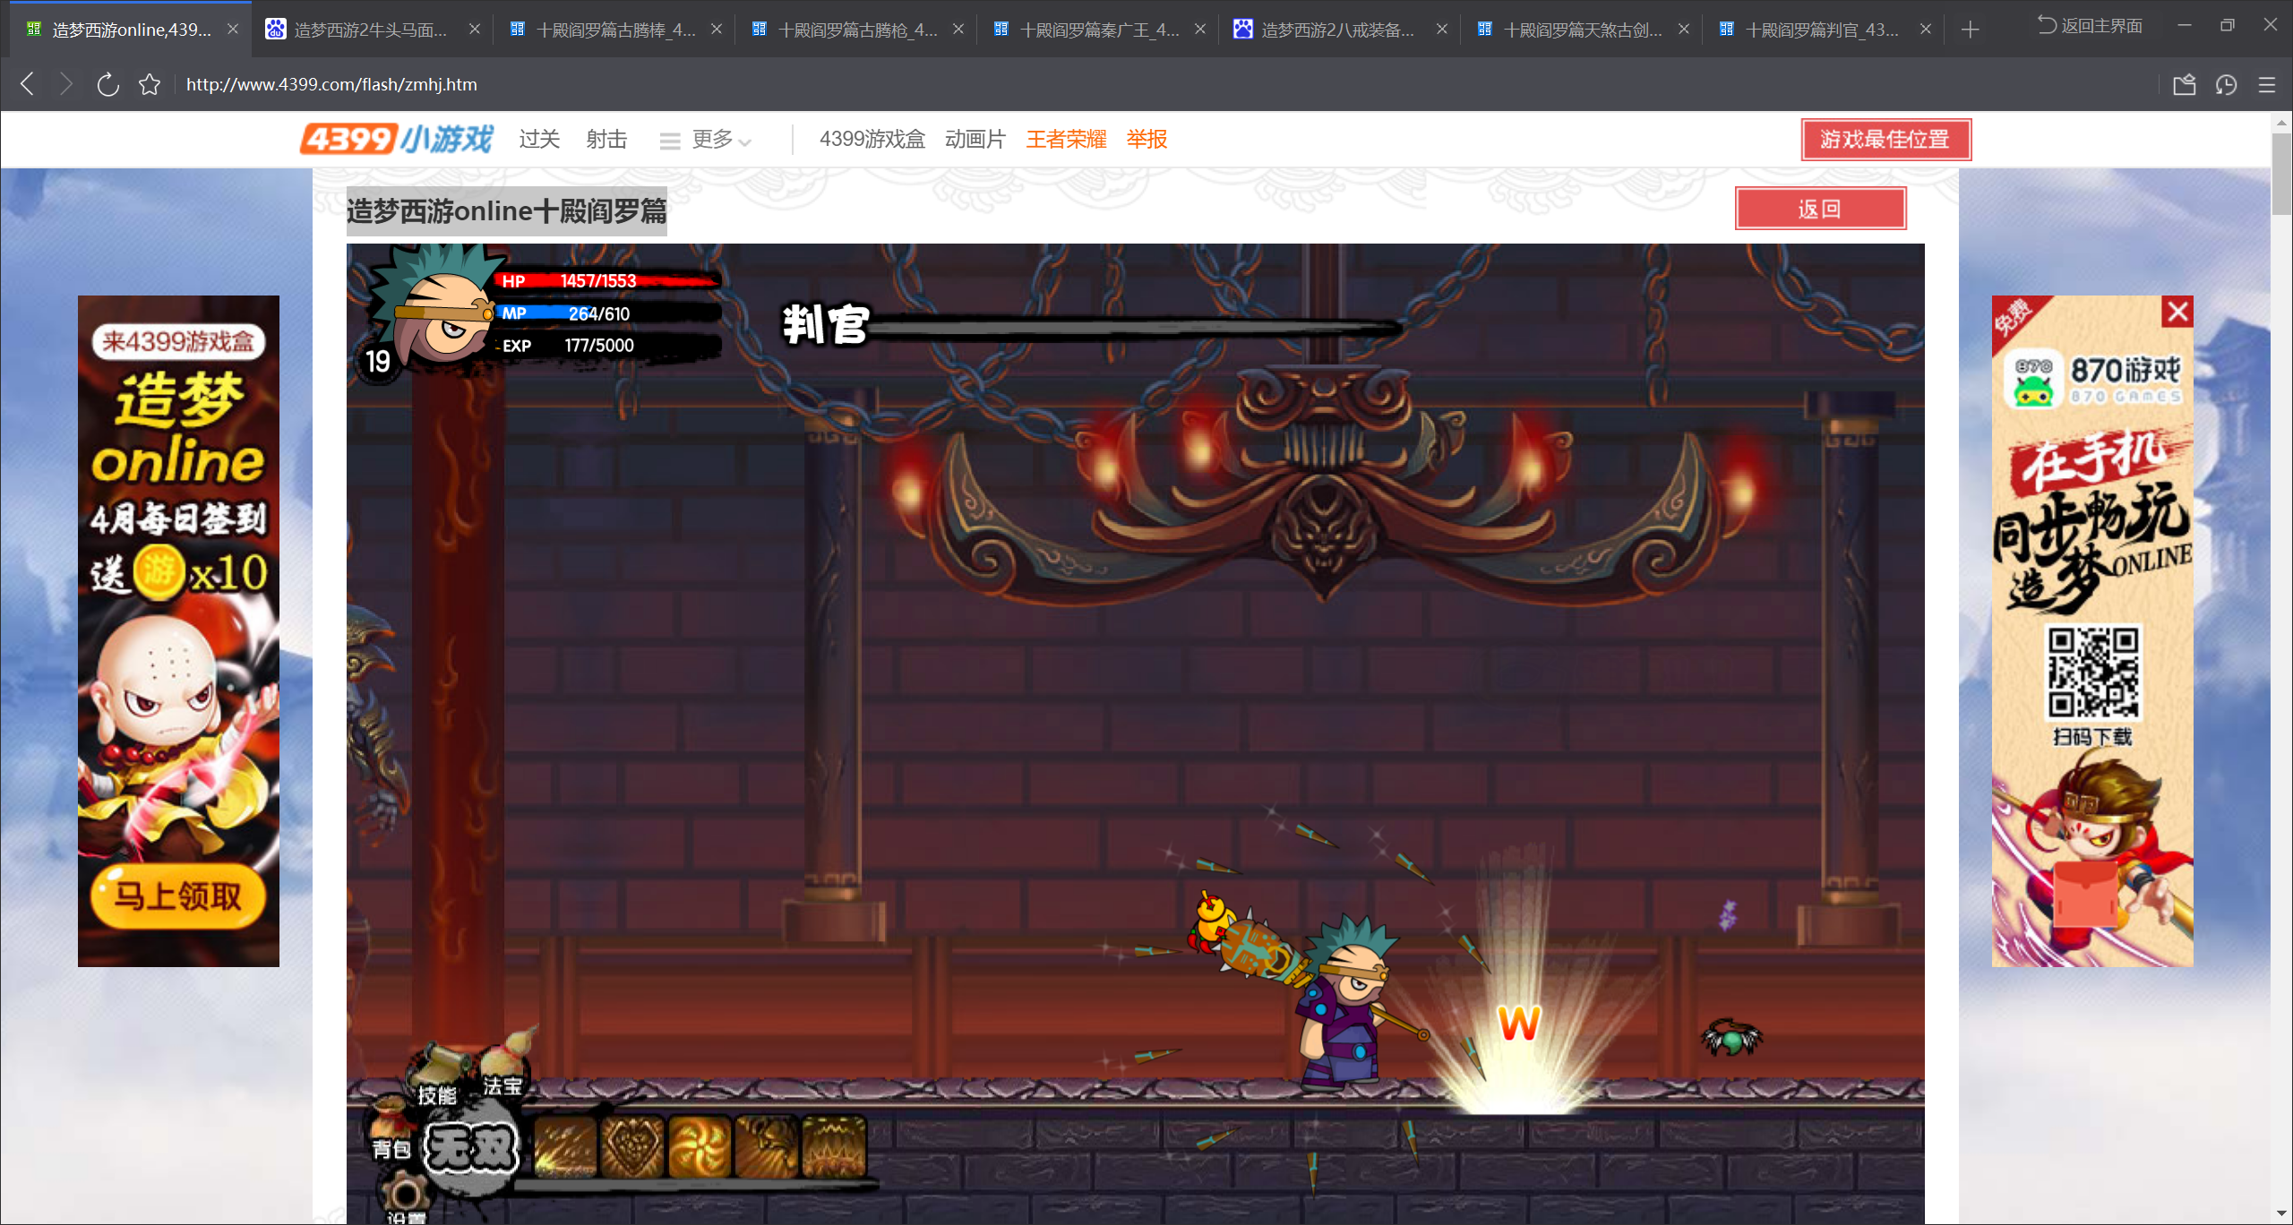This screenshot has height=1225, width=2293.
Task: Use the golden swirl skill slot
Action: pos(700,1146)
